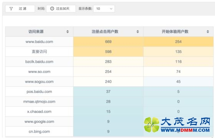The width and height of the screenshot is (215, 138).
Task: Click the 116 cell for bzclk.baidu.com
Action: tap(179, 62)
